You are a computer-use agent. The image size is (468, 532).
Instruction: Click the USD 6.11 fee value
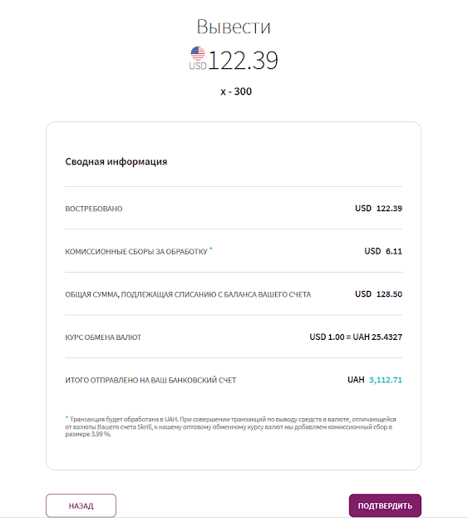(x=383, y=251)
